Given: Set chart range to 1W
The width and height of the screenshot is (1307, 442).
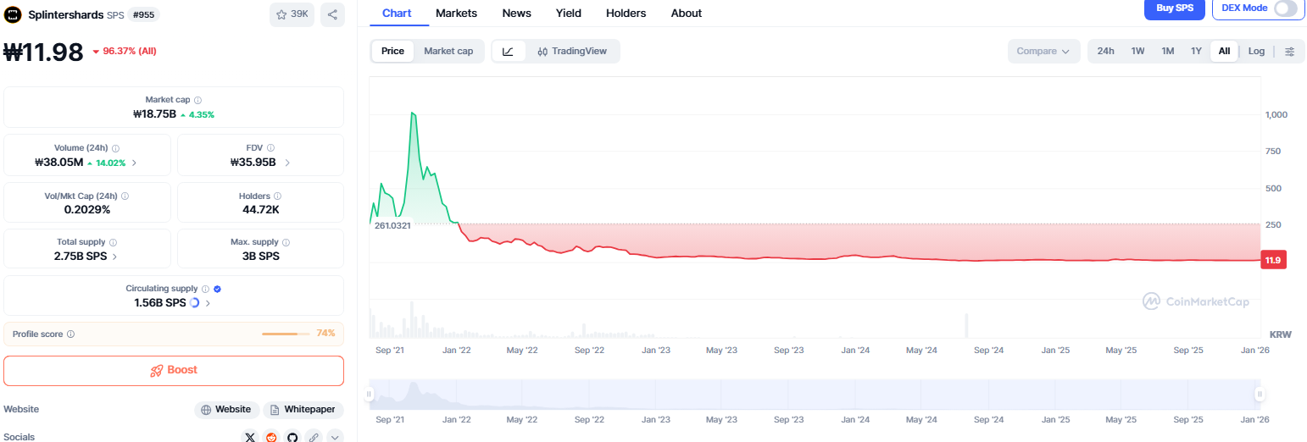Looking at the screenshot, I should pos(1137,51).
